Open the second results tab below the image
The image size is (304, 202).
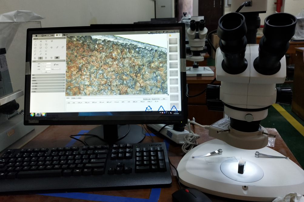pos(73,98)
